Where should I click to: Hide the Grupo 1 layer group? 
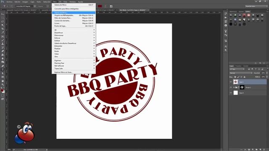click(231, 87)
